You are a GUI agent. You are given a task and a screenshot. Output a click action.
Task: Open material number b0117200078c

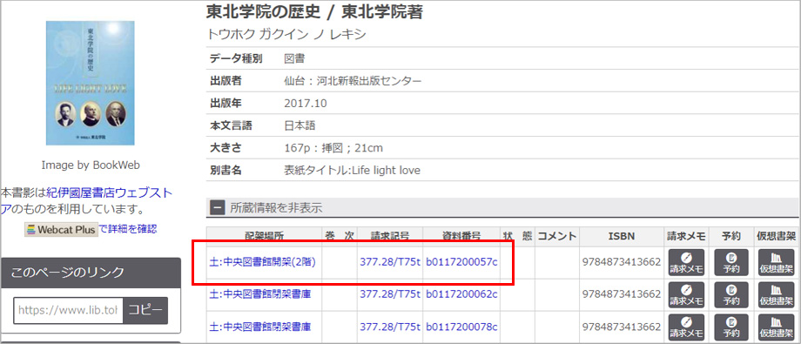click(x=461, y=327)
